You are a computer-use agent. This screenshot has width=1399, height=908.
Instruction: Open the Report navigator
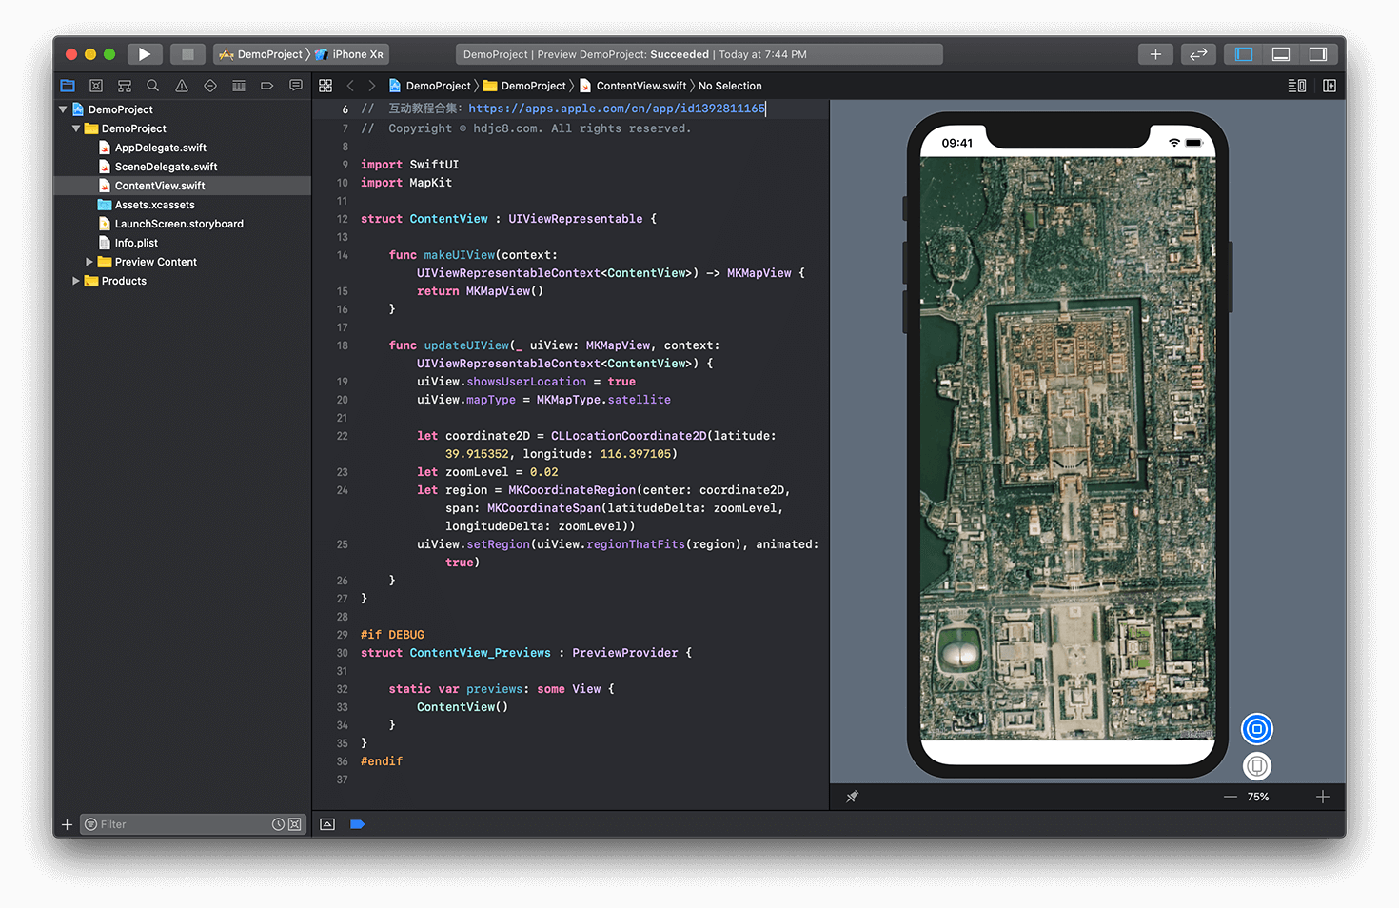coord(296,86)
